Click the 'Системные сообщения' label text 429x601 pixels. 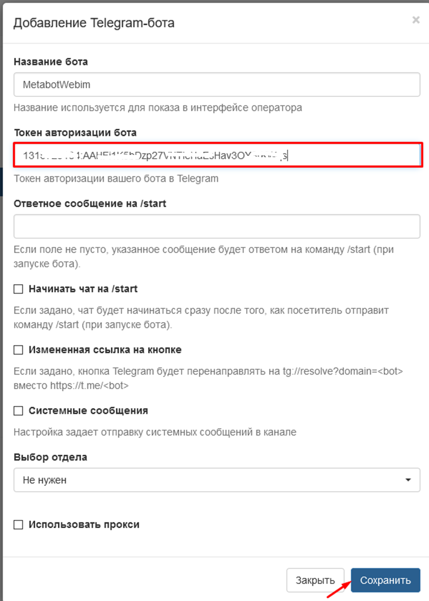coord(88,411)
